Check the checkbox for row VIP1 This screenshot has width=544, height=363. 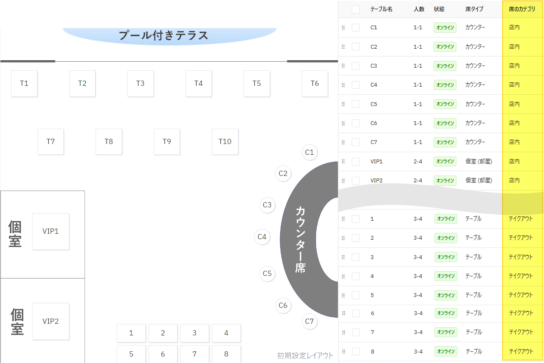(356, 161)
